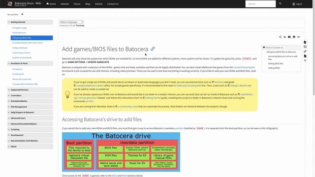
Task: Open the Navigation page sidebar link
Action: [20, 28]
